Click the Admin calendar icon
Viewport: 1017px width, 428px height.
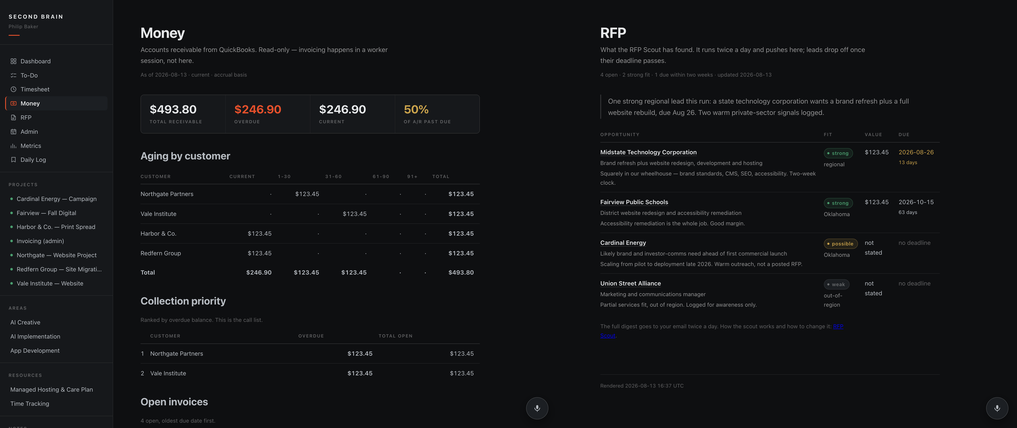pos(14,132)
